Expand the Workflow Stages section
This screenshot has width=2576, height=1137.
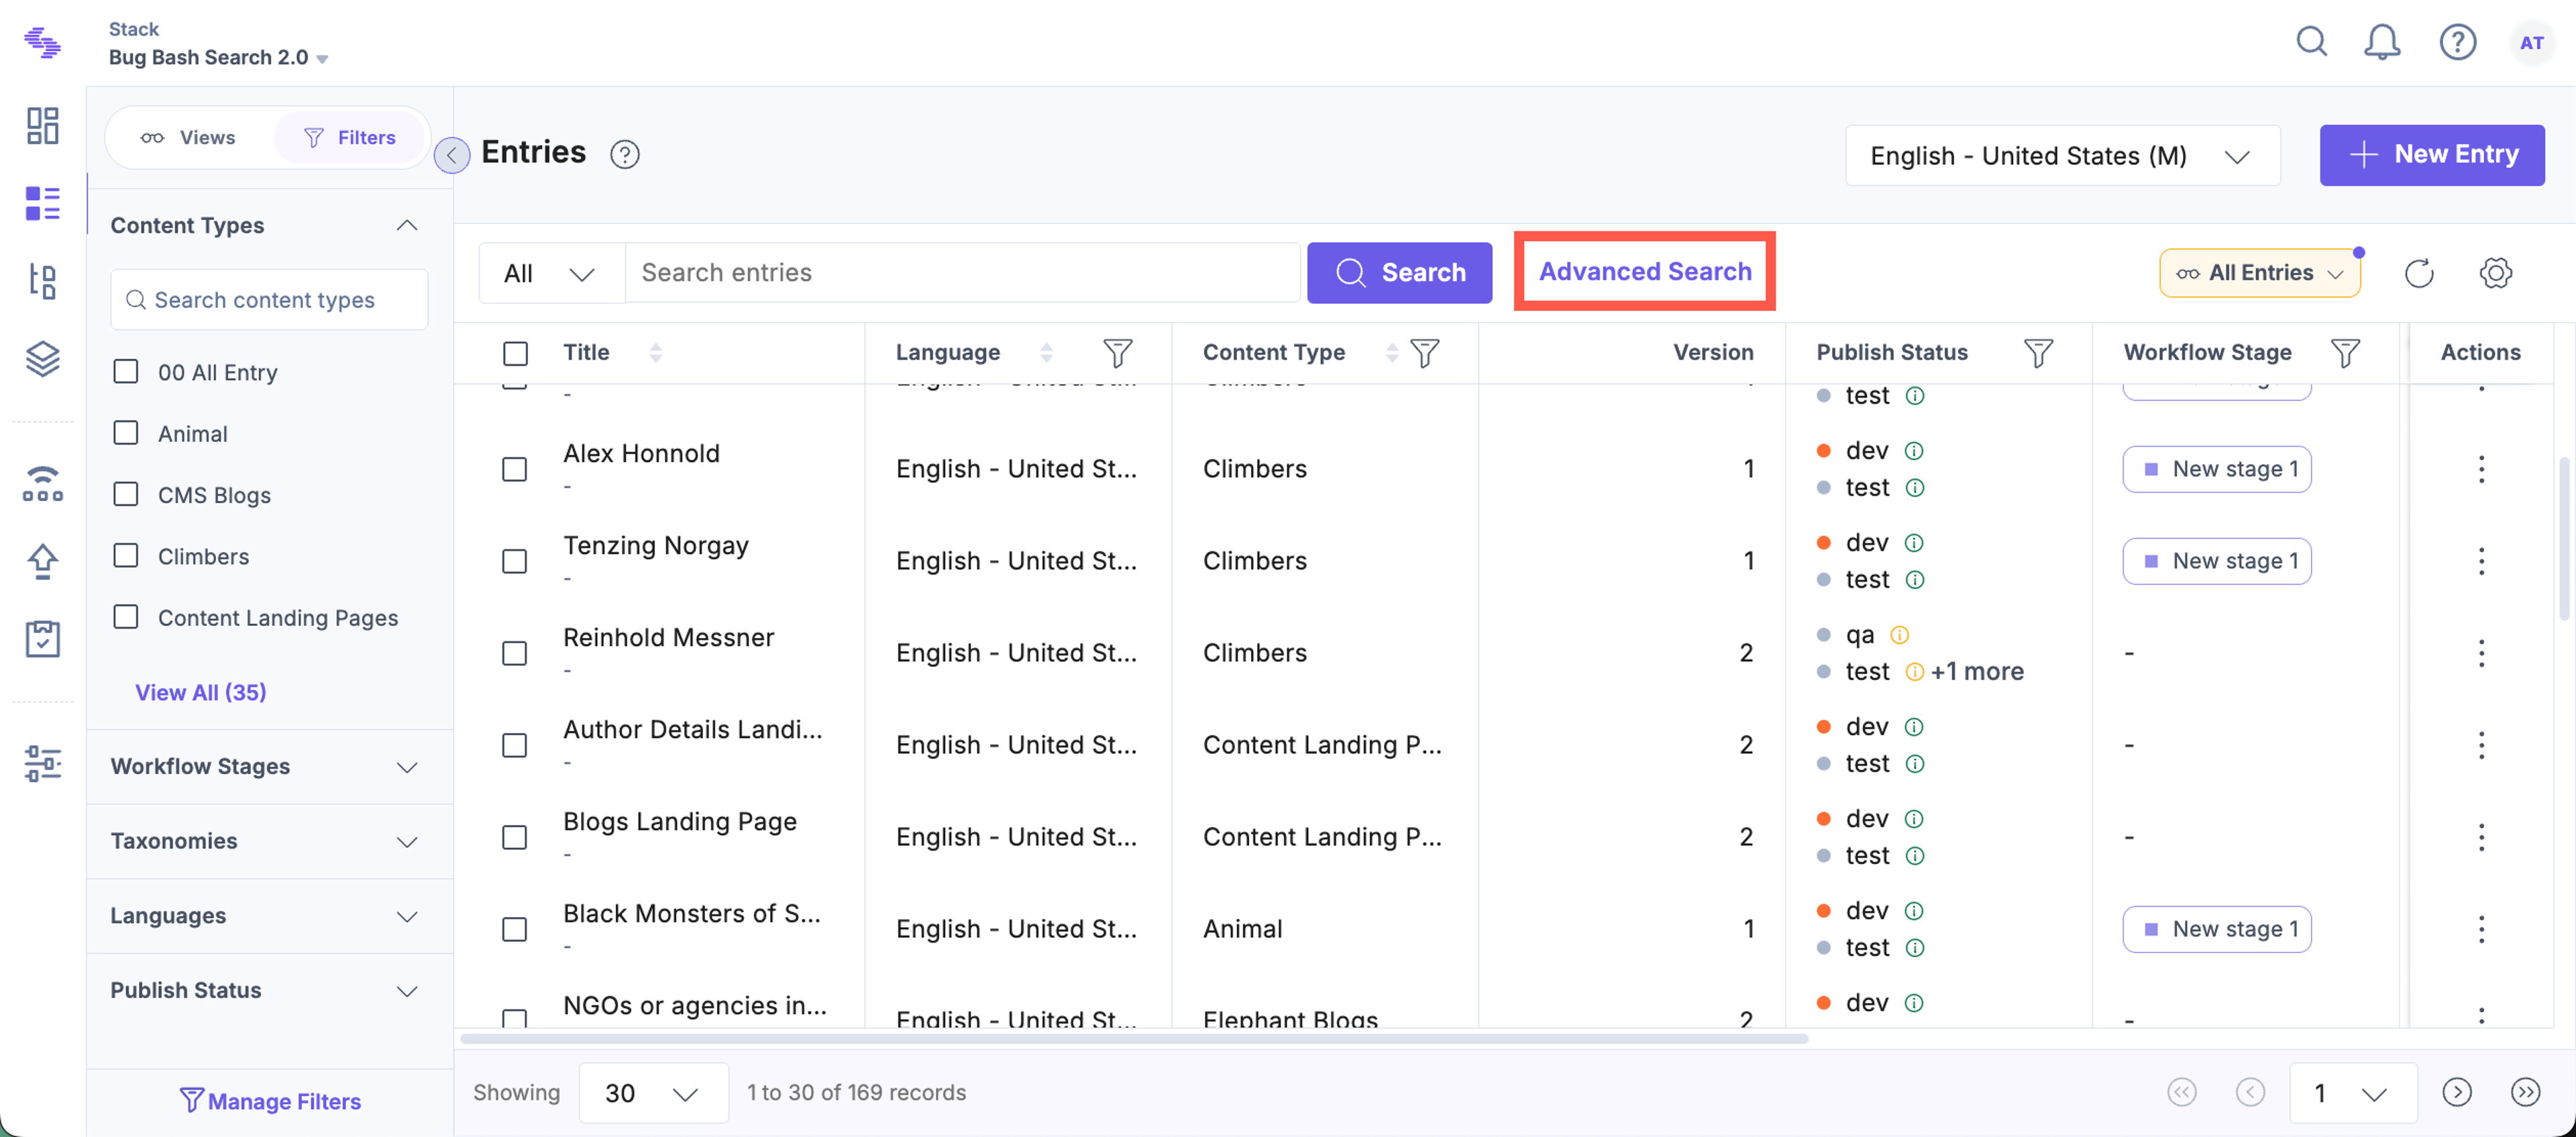267,767
